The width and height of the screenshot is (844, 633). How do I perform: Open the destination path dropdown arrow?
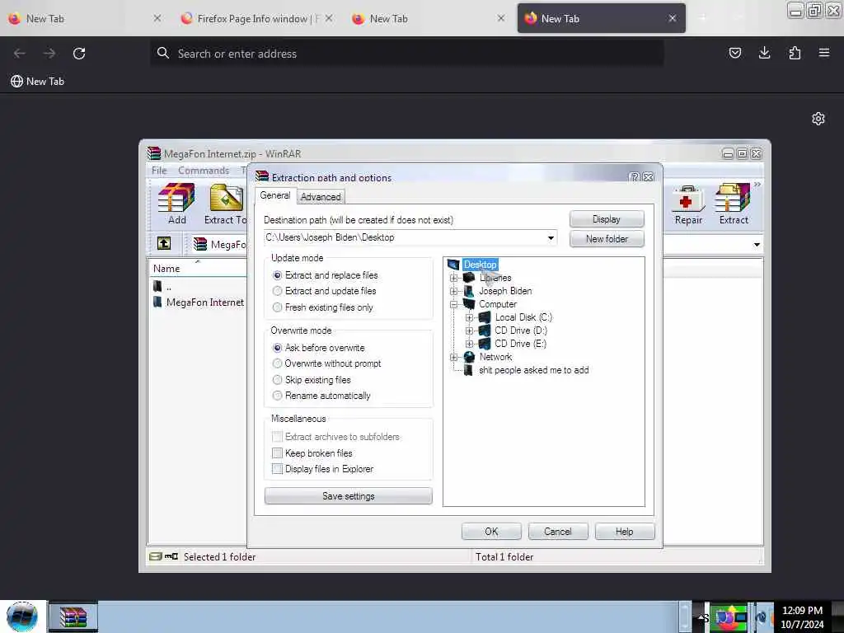click(551, 237)
